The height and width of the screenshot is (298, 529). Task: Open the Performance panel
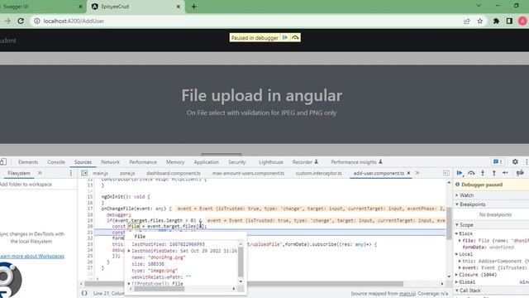pos(143,162)
